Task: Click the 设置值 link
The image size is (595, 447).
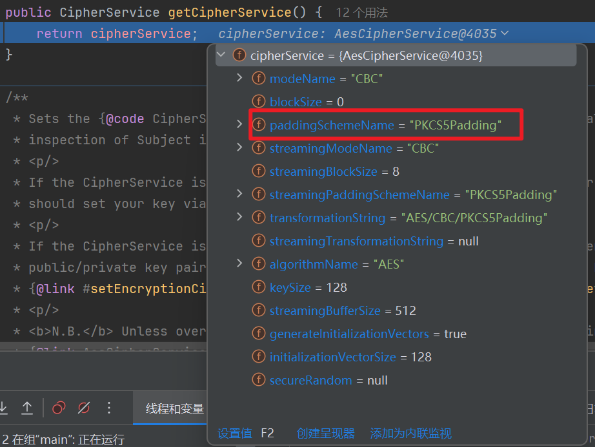Action: pyautogui.click(x=235, y=433)
